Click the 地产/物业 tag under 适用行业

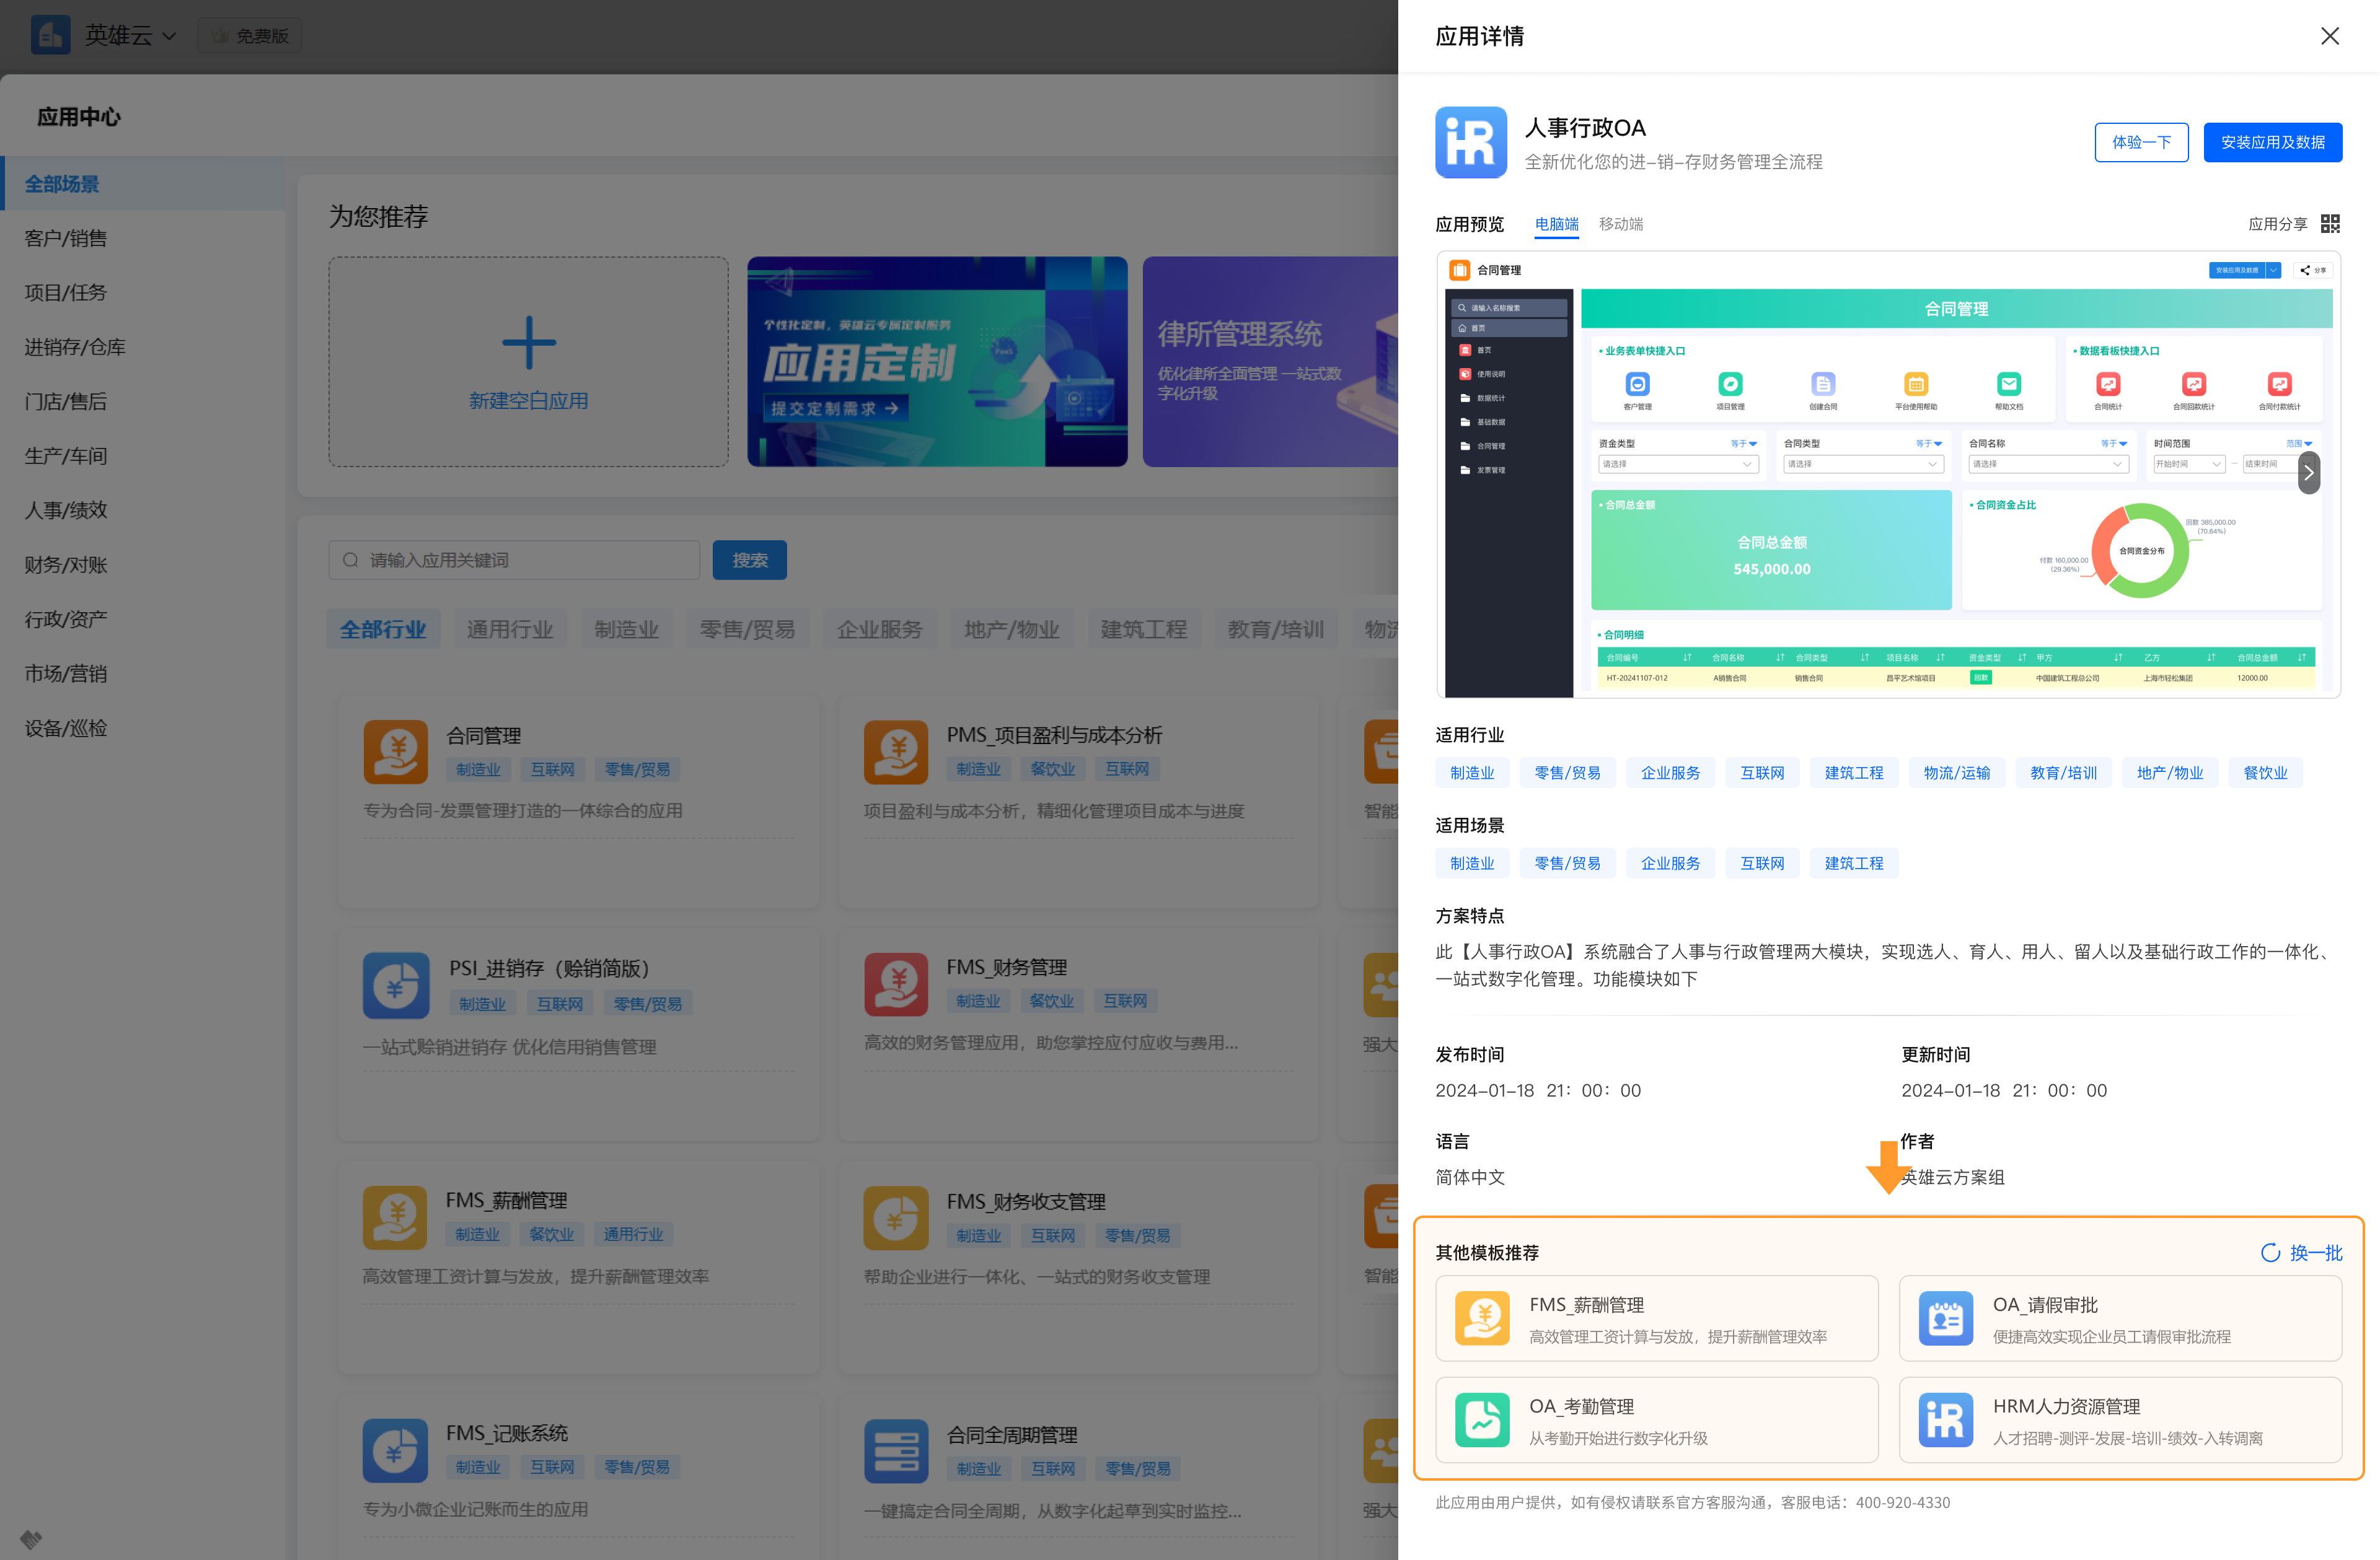pos(2170,773)
